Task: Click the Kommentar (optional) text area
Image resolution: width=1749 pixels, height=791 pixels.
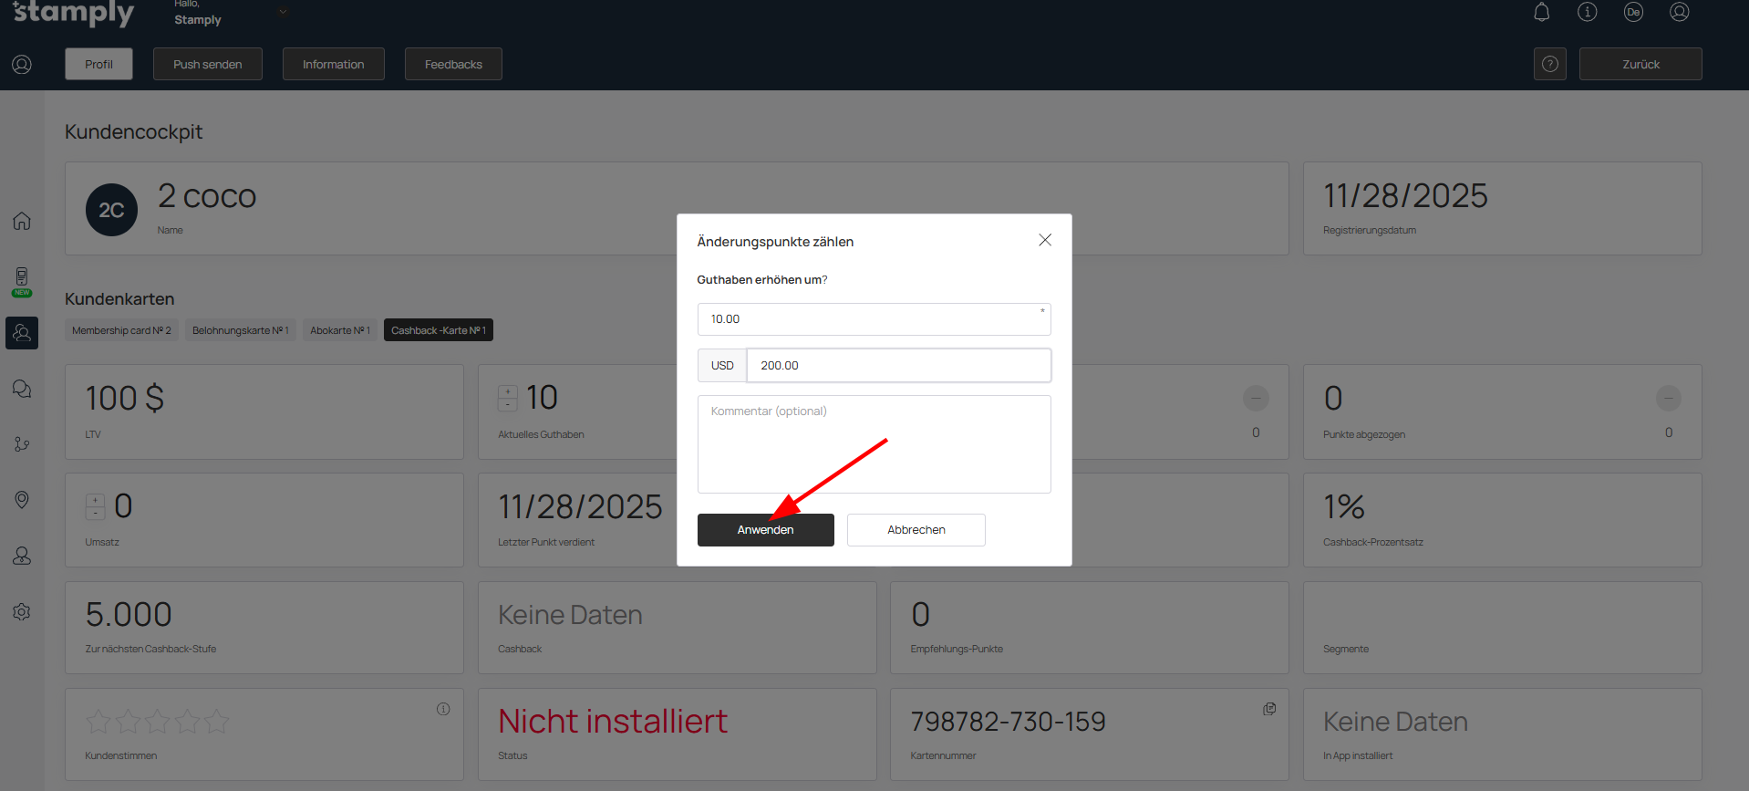Action: point(874,444)
